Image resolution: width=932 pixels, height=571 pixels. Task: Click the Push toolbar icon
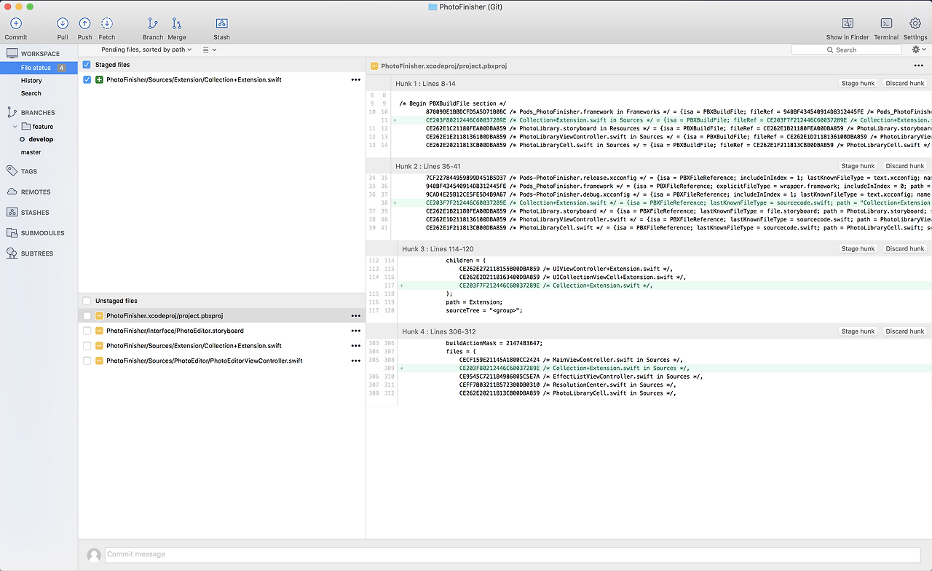[85, 24]
